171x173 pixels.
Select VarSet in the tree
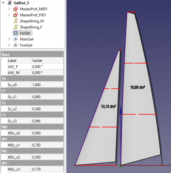25,33
